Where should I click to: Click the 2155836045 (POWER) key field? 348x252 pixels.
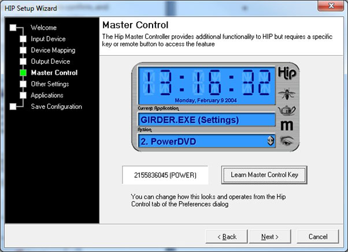165,175
